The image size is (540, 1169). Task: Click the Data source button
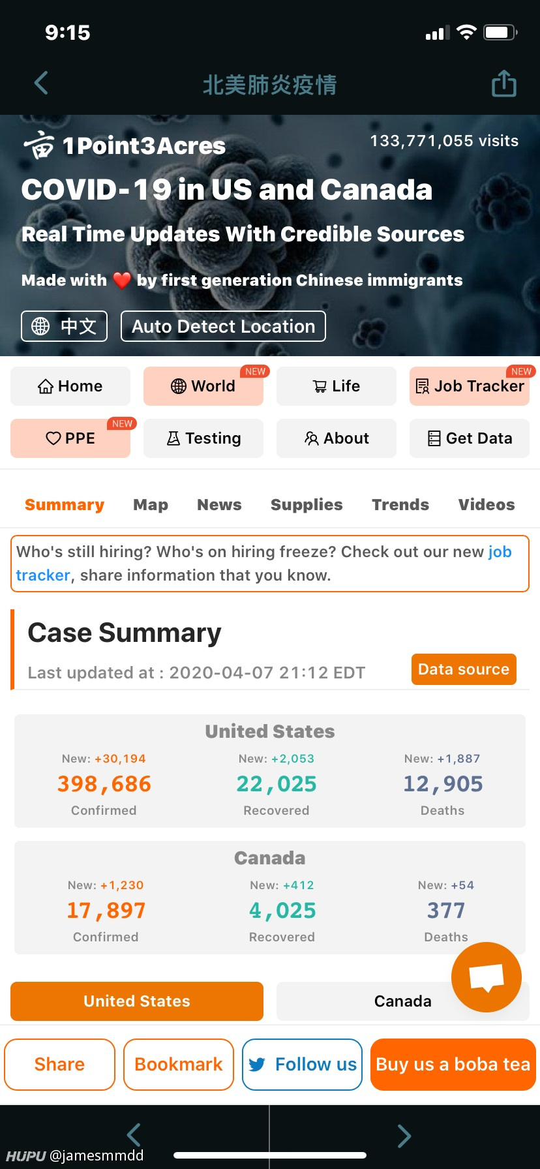click(x=464, y=669)
